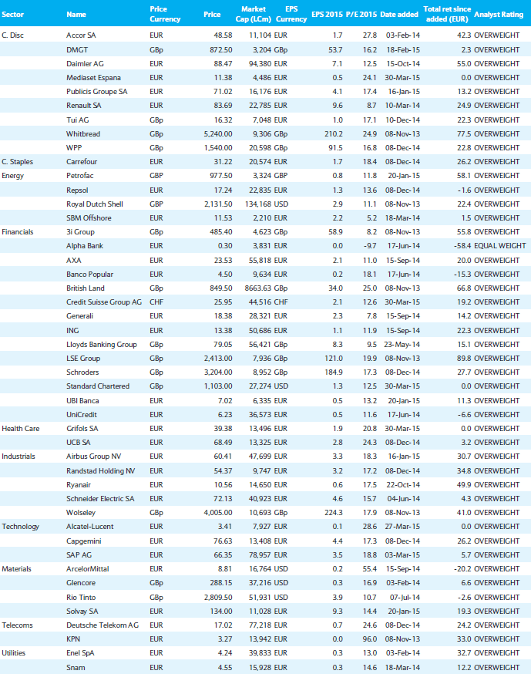Click the 'Health Care' sector label
The image size is (531, 674).
(20, 429)
